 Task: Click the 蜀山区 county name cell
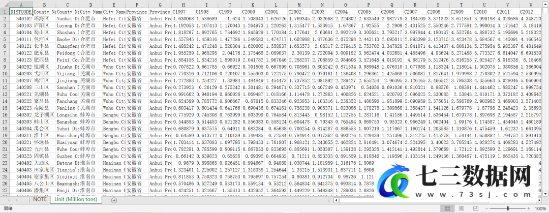point(44,32)
